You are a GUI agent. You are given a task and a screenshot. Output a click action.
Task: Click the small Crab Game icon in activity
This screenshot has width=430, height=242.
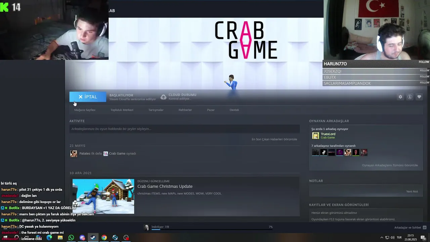[105, 154]
